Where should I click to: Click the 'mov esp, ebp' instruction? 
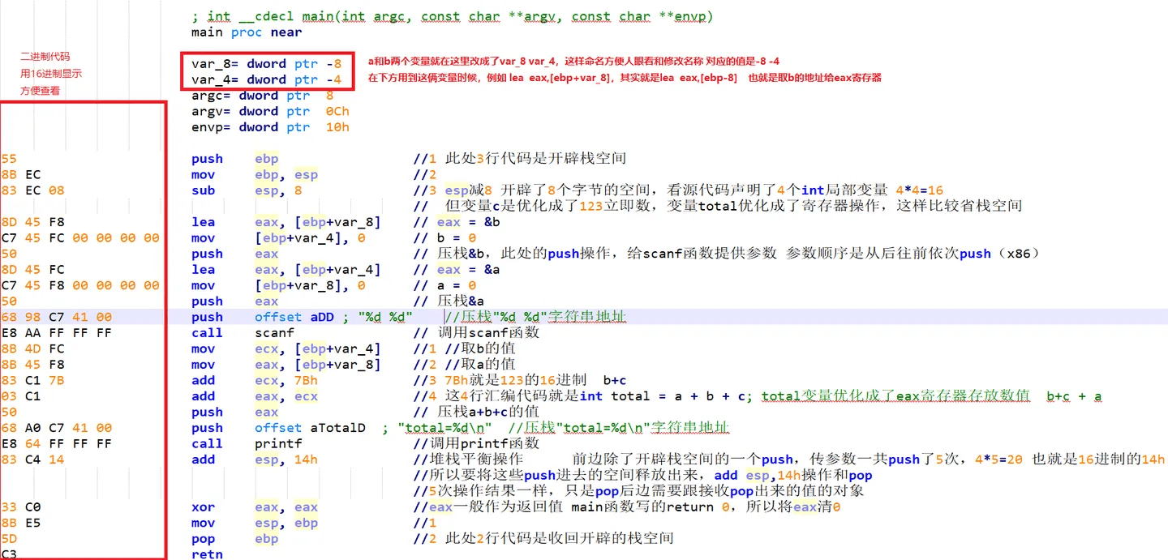coord(255,523)
